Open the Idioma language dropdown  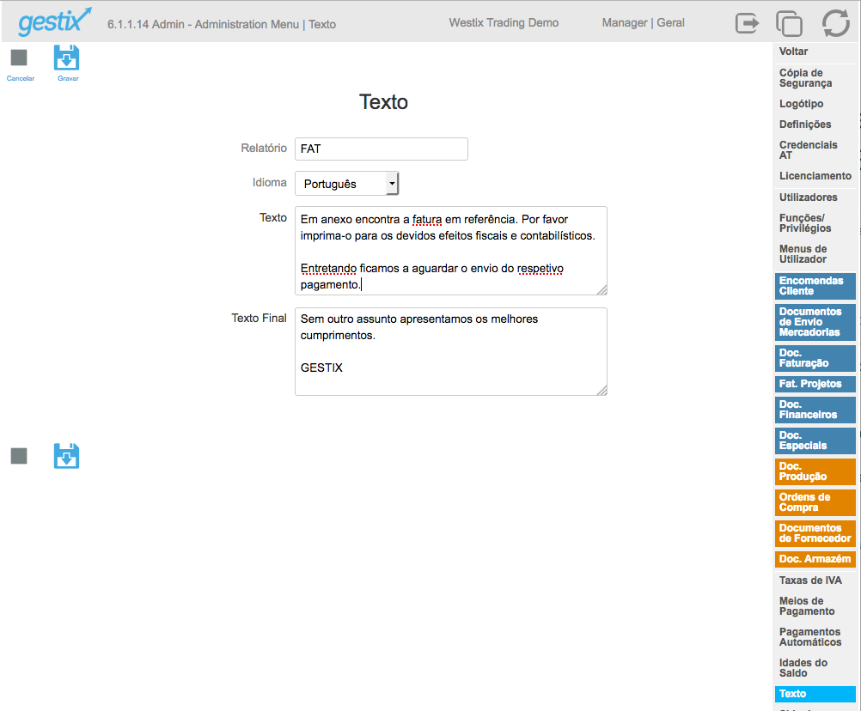pyautogui.click(x=347, y=184)
